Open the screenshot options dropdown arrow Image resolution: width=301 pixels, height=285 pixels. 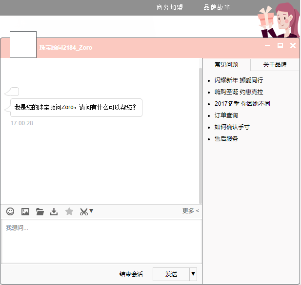(x=91, y=211)
